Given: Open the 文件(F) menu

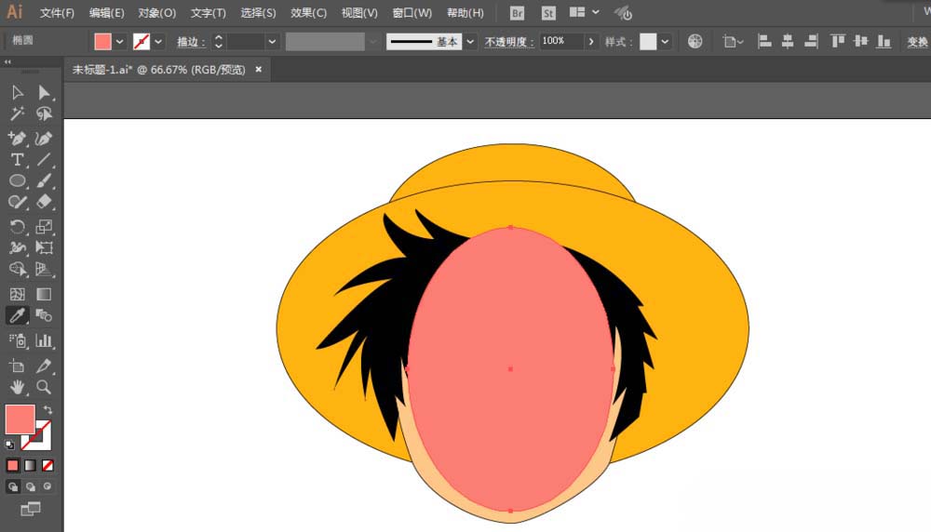Looking at the screenshot, I should click(x=57, y=12).
